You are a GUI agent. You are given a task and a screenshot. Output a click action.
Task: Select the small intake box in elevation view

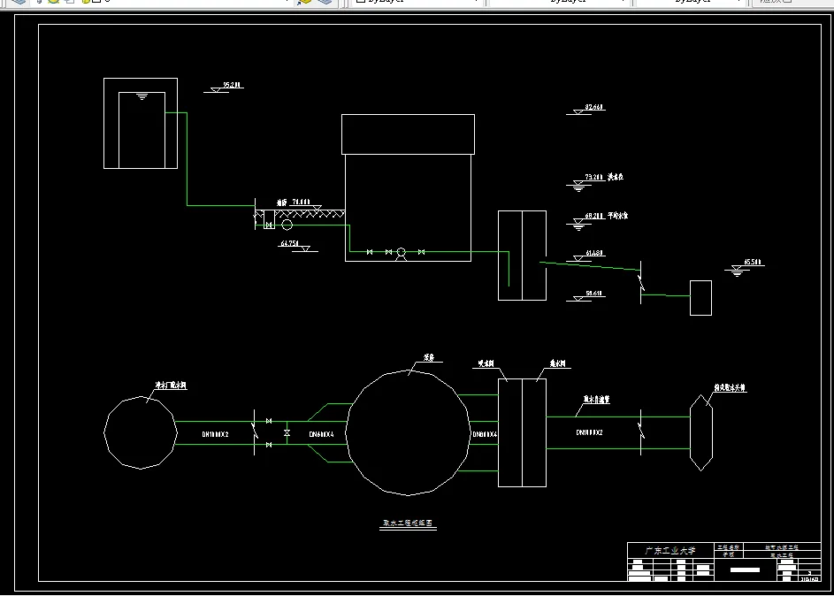701,298
